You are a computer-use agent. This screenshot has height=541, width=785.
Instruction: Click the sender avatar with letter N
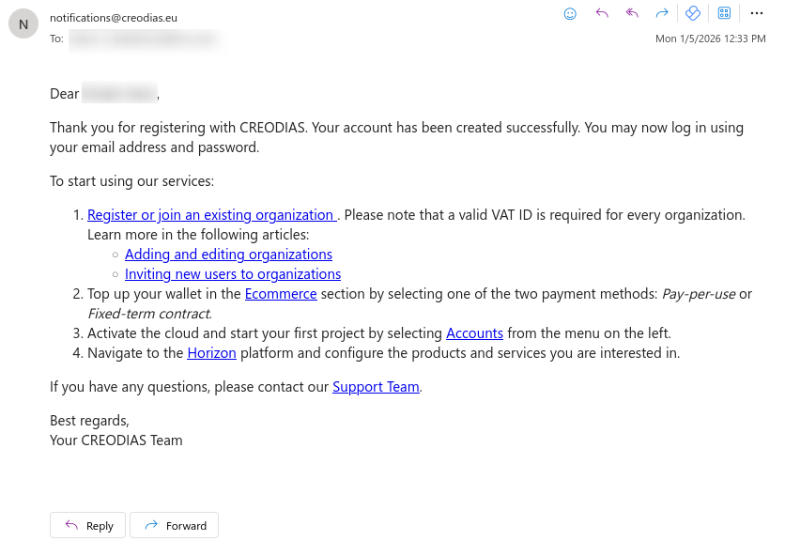coord(23,24)
